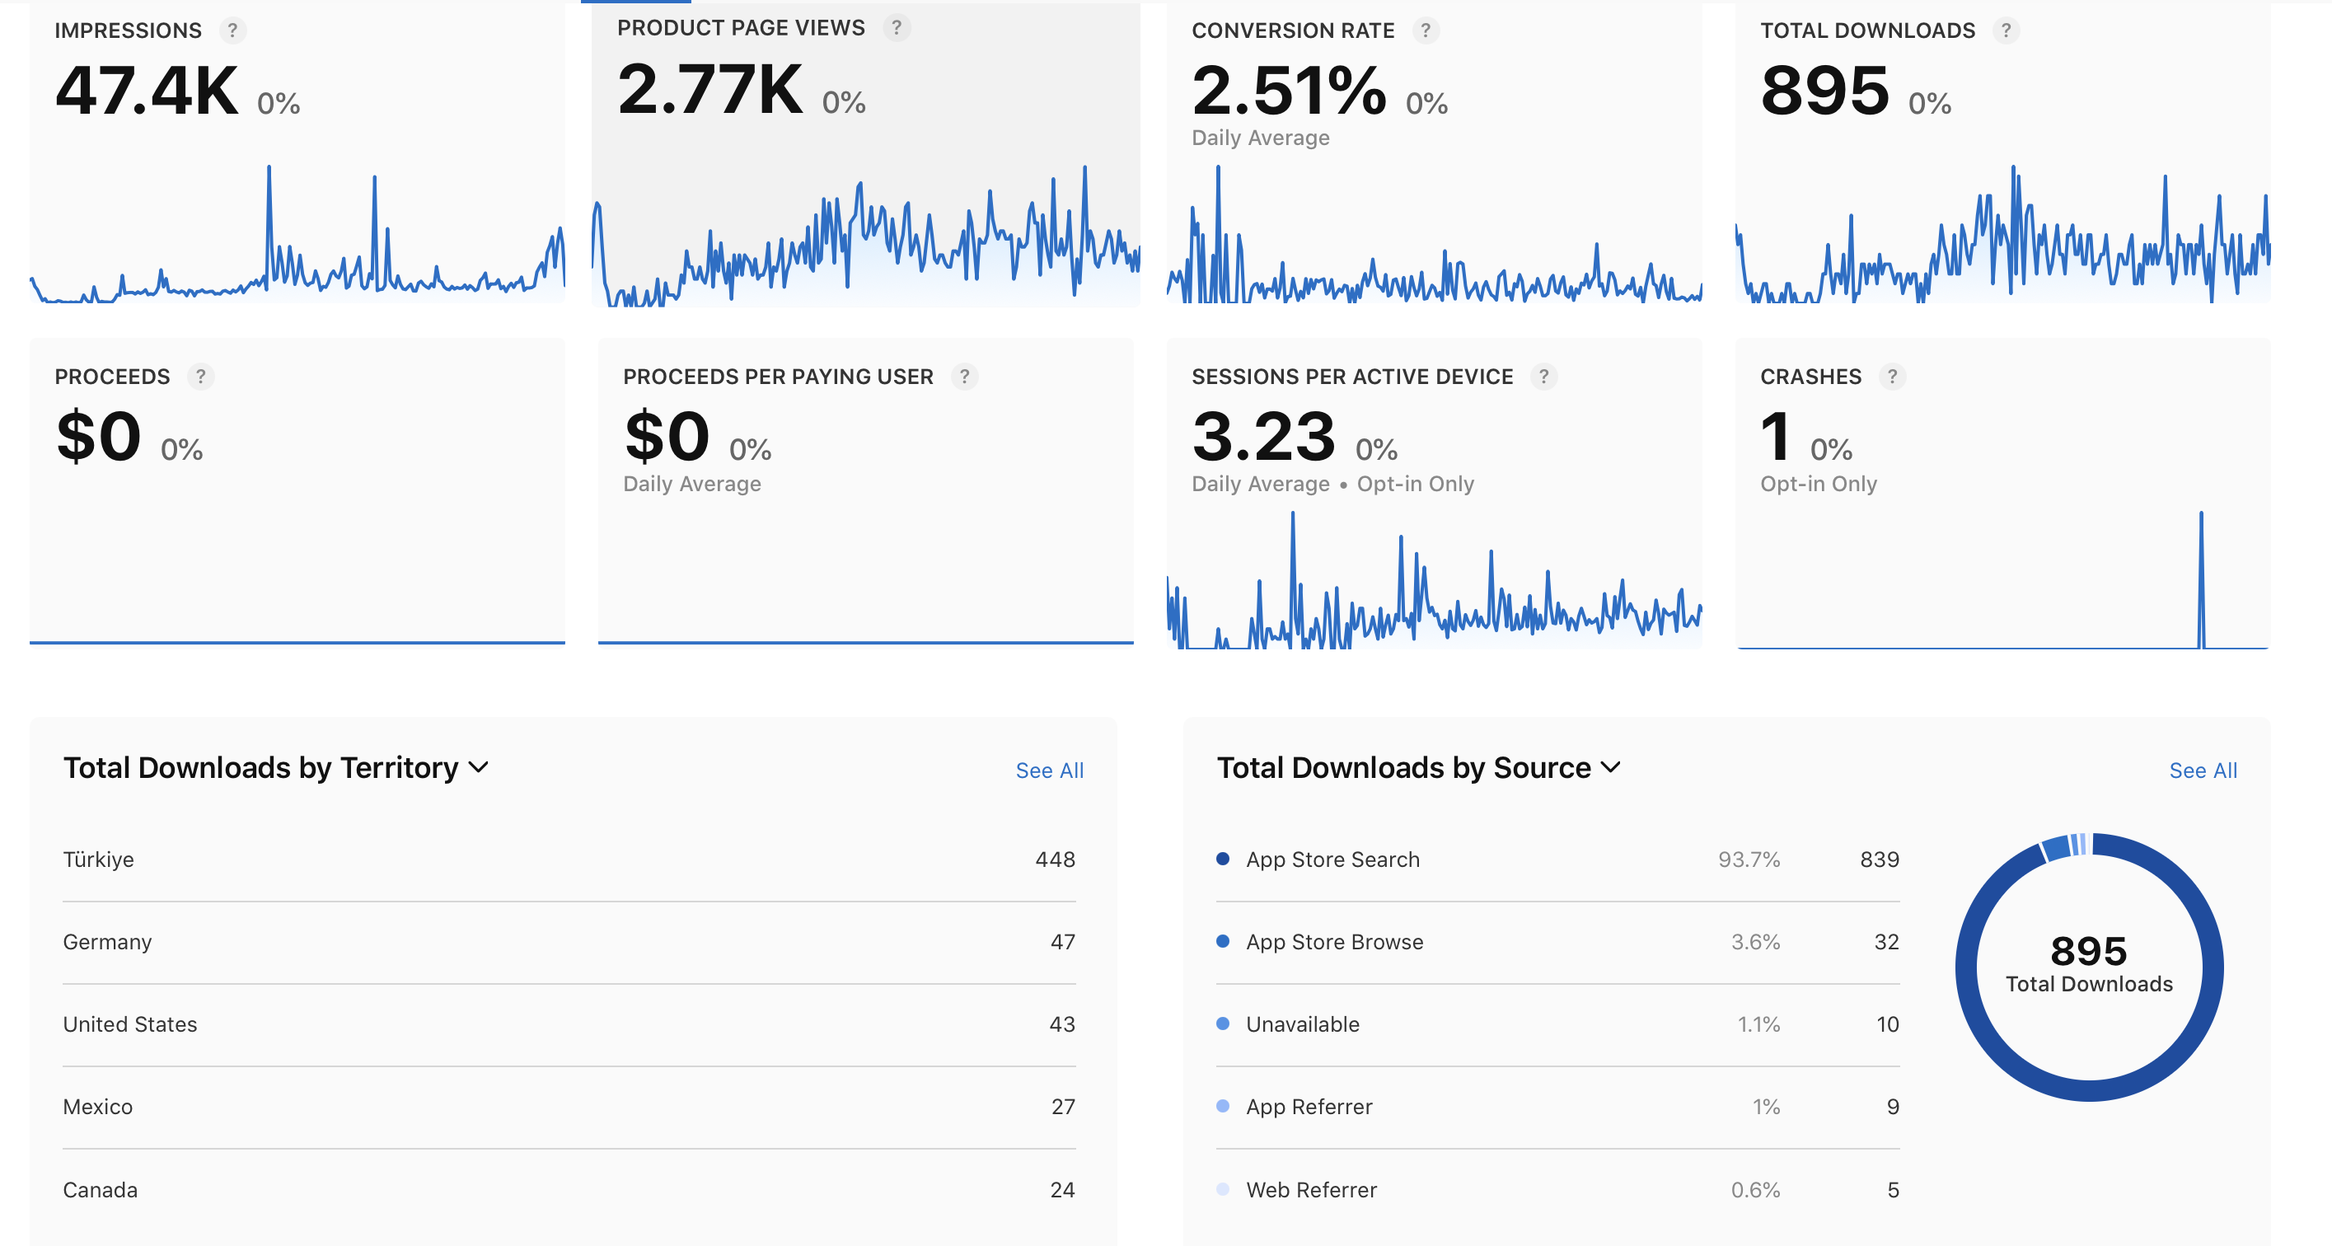The height and width of the screenshot is (1246, 2332).
Task: Click the 1% share for App Referrer
Action: (1766, 1108)
